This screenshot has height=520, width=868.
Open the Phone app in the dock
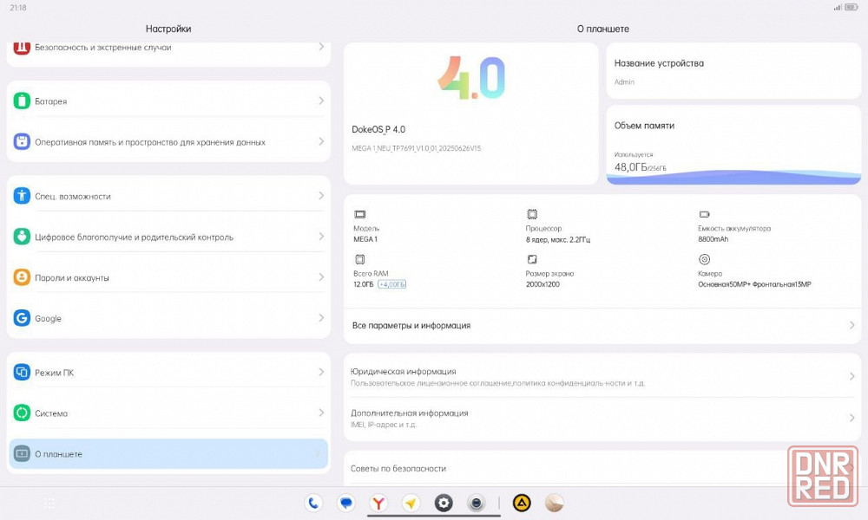point(313,503)
